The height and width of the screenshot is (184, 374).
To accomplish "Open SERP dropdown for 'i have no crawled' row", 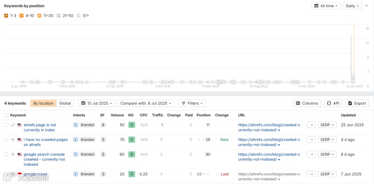I will tap(327, 140).
